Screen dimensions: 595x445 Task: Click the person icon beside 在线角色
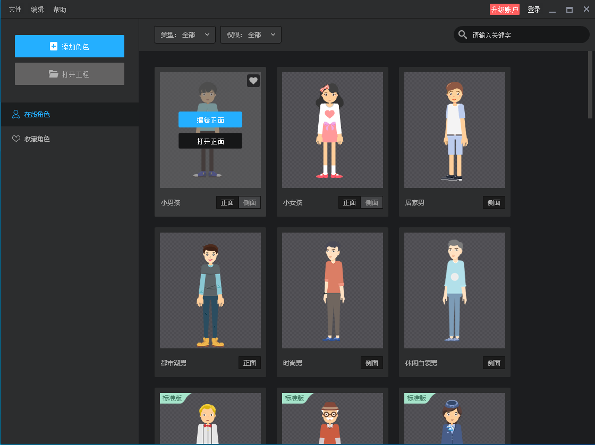pos(16,114)
